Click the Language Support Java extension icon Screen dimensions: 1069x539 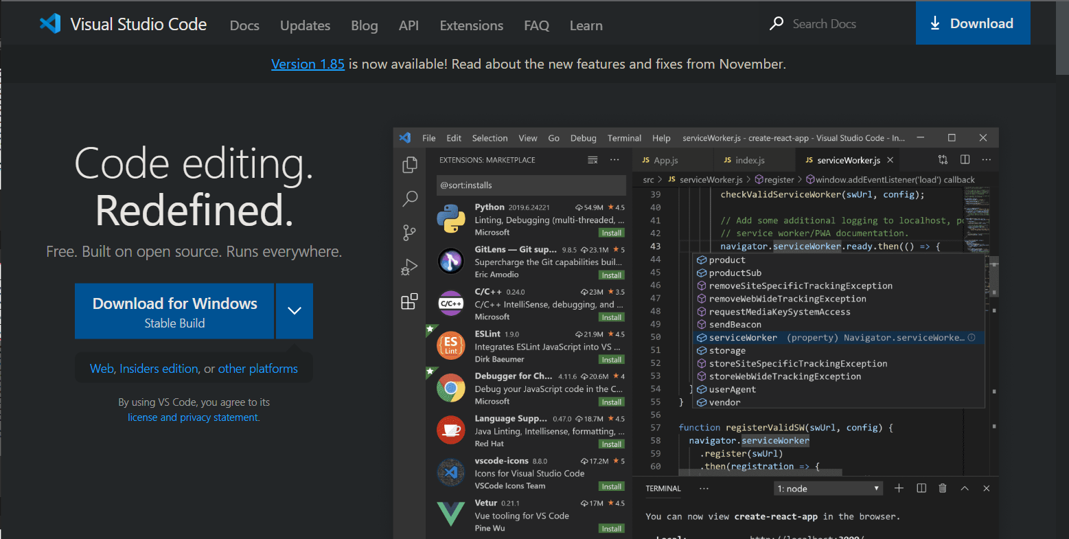(x=451, y=431)
